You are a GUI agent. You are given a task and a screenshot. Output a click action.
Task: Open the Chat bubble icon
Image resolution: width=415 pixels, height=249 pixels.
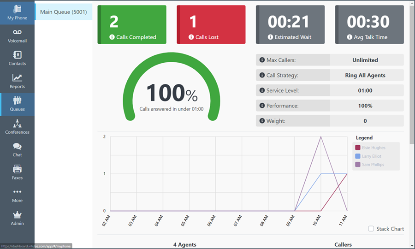pyautogui.click(x=17, y=146)
